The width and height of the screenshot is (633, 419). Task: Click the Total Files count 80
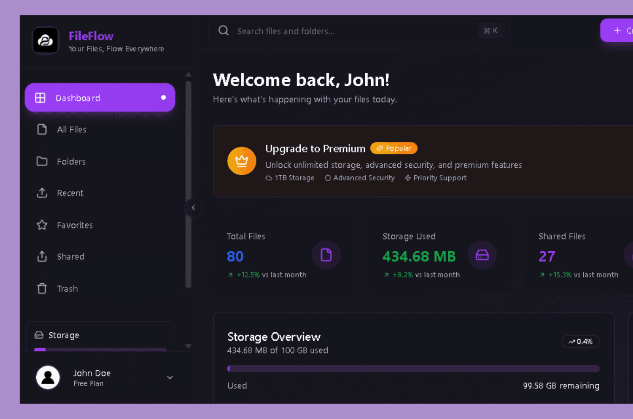point(235,256)
